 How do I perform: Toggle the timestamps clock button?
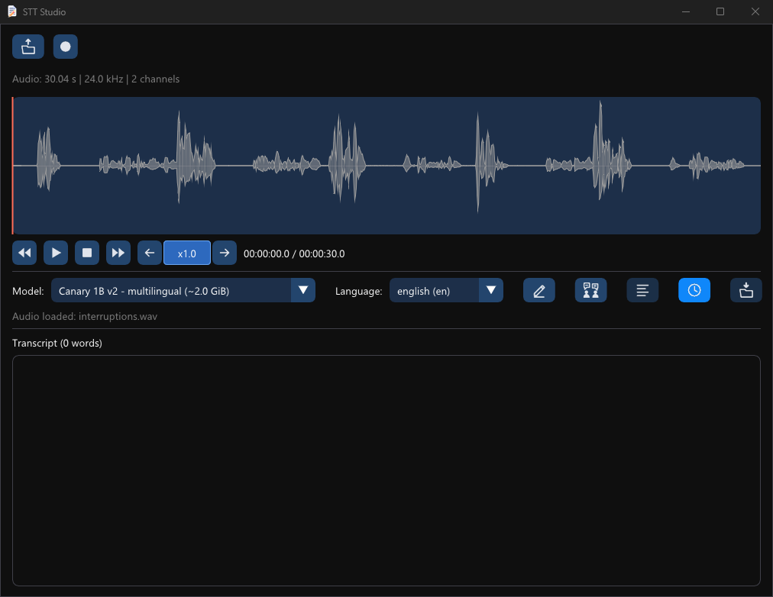[694, 290]
